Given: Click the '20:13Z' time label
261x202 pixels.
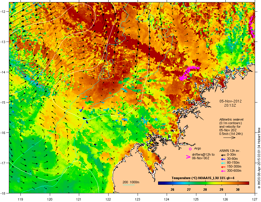Looking at the screenshot, I should [x=230, y=105].
